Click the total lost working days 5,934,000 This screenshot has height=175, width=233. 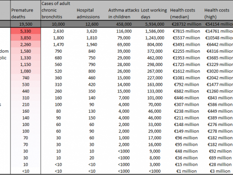155,24
